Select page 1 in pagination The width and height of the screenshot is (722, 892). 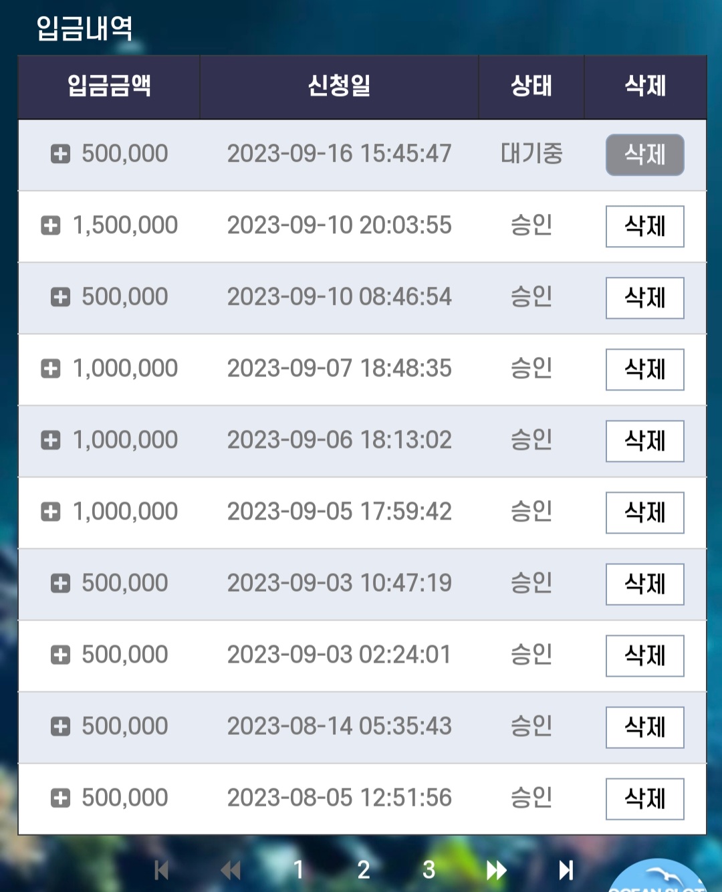coord(298,870)
